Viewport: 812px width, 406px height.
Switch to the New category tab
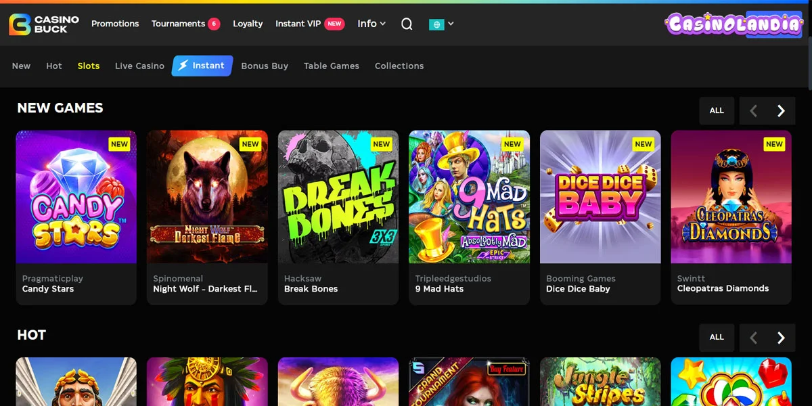pyautogui.click(x=21, y=66)
